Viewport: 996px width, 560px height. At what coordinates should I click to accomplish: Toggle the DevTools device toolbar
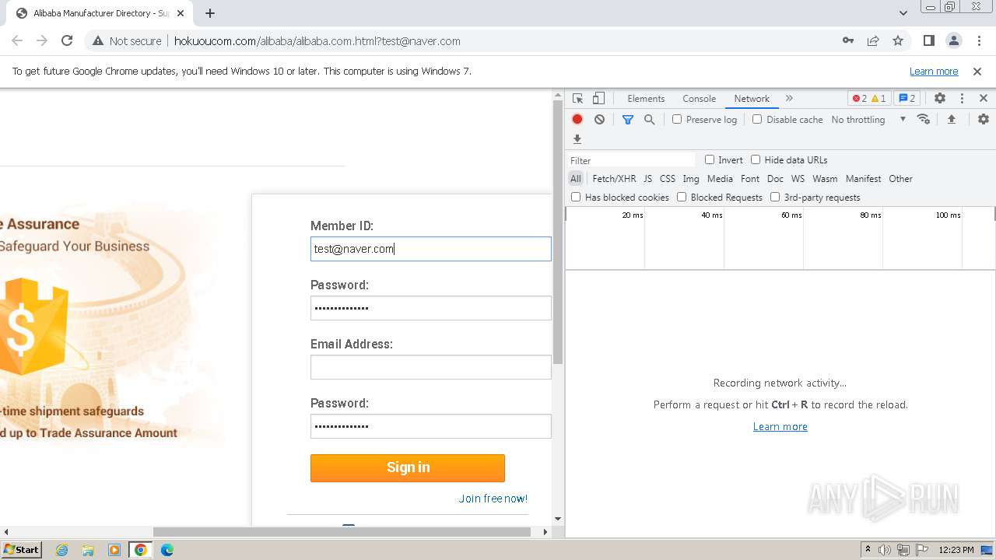click(598, 98)
